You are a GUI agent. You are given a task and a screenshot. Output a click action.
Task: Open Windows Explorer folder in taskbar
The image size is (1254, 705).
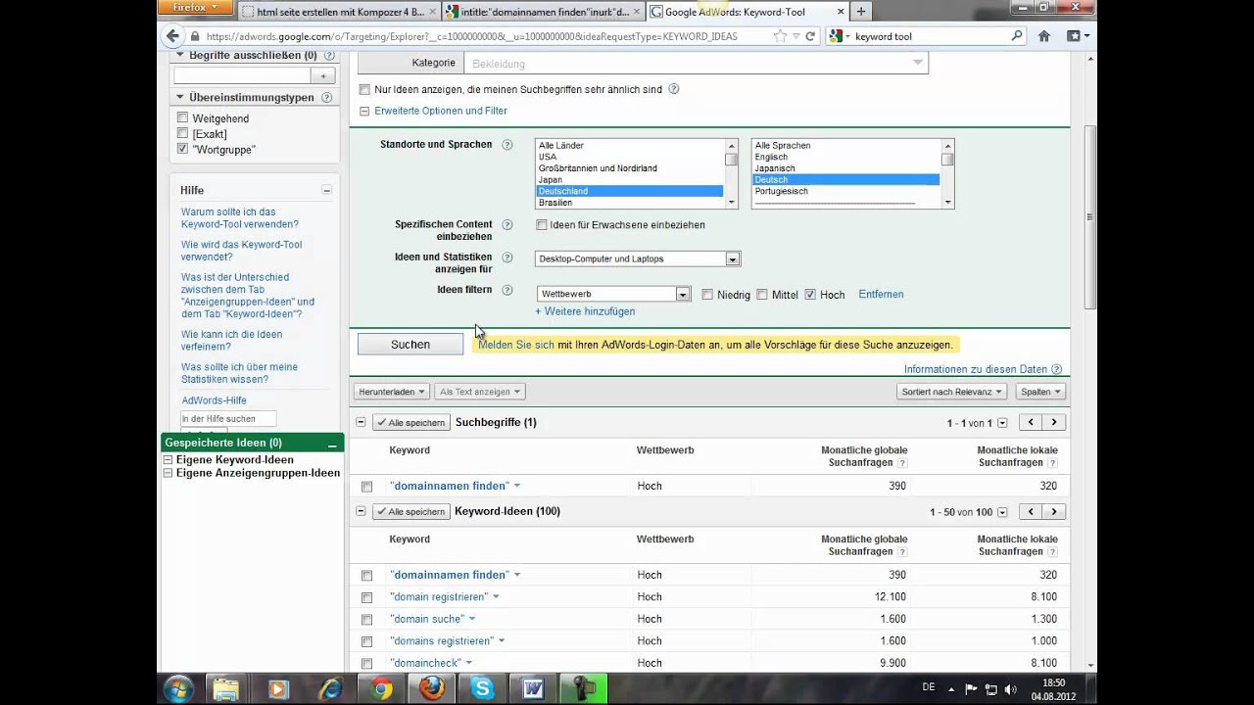(x=226, y=688)
